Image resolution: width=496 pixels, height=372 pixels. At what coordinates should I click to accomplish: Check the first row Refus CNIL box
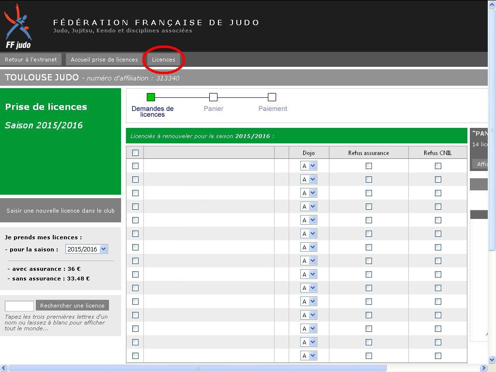pyautogui.click(x=438, y=166)
